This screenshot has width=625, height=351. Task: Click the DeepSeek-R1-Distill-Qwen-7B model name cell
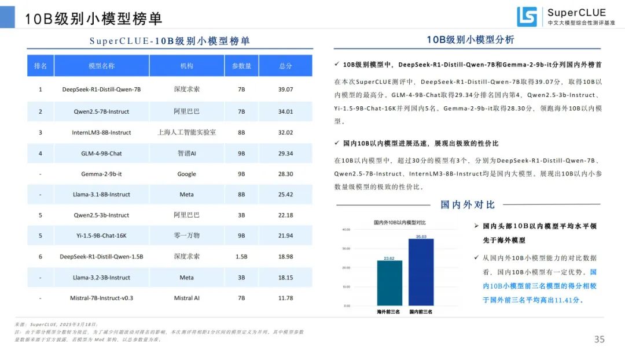pos(101,89)
